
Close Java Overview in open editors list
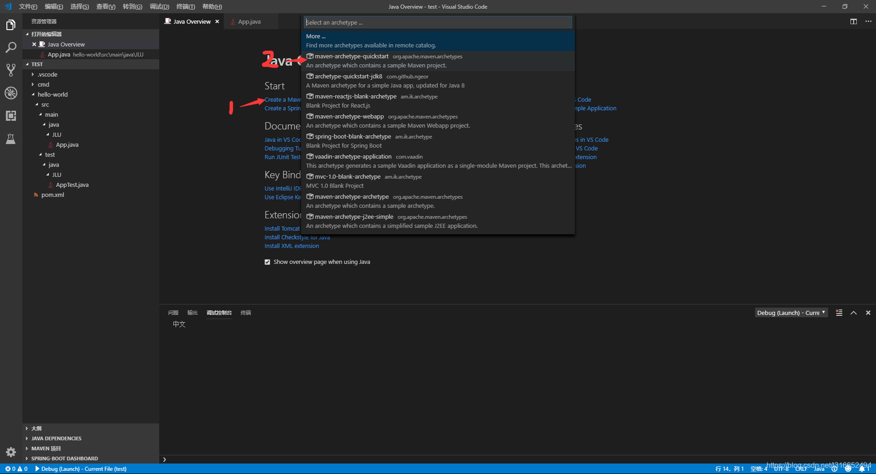tap(34, 44)
